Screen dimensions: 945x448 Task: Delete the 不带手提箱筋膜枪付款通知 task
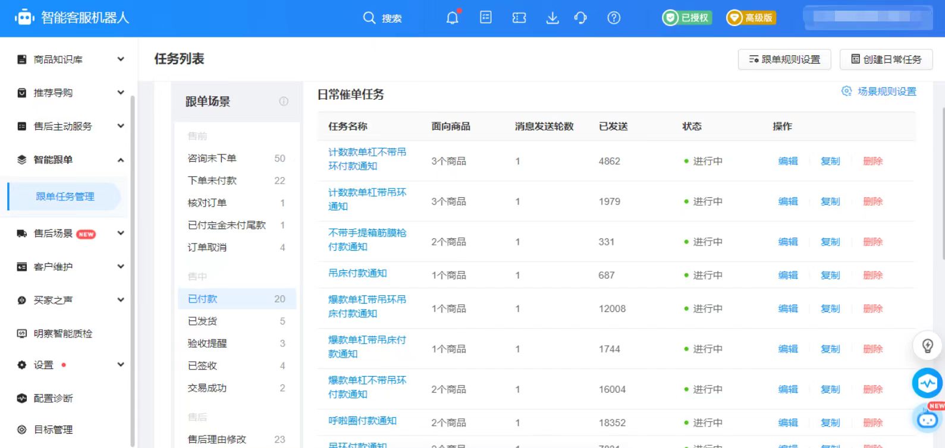[873, 242]
